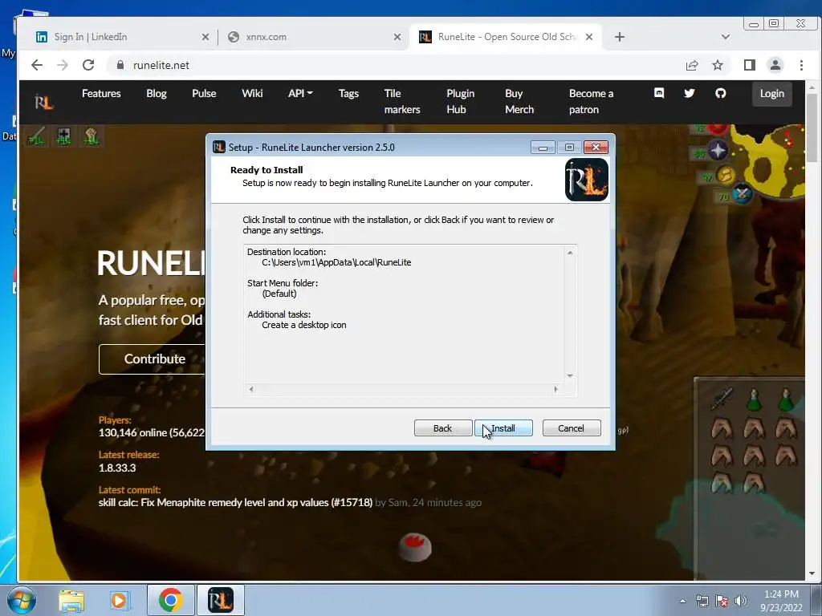Close the xnnx.com tab

click(397, 37)
